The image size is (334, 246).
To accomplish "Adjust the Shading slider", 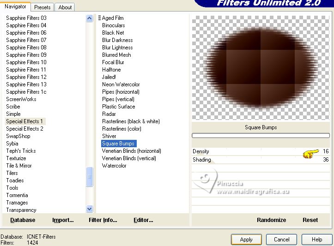I will (x=261, y=160).
